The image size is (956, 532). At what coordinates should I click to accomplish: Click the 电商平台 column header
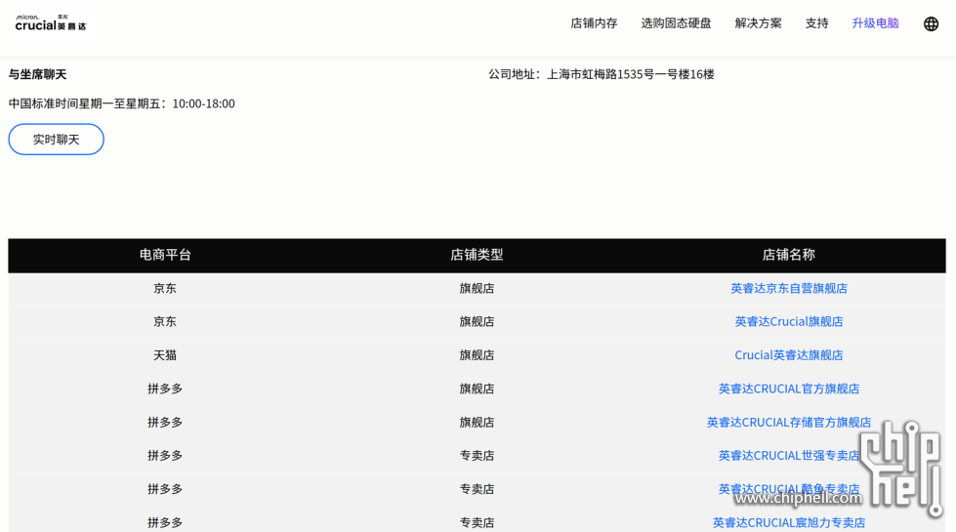click(165, 255)
